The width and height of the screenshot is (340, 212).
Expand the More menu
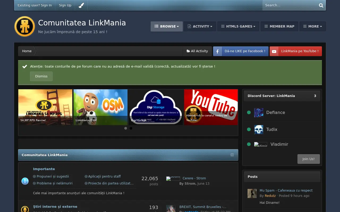click(x=312, y=26)
